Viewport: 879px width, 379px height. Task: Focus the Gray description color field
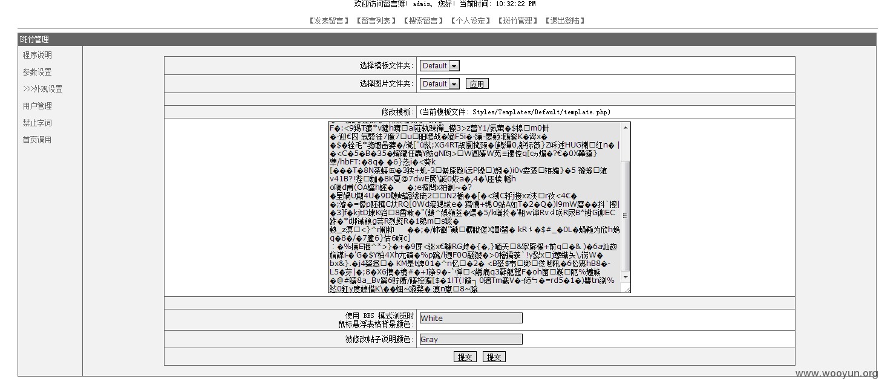pos(471,339)
